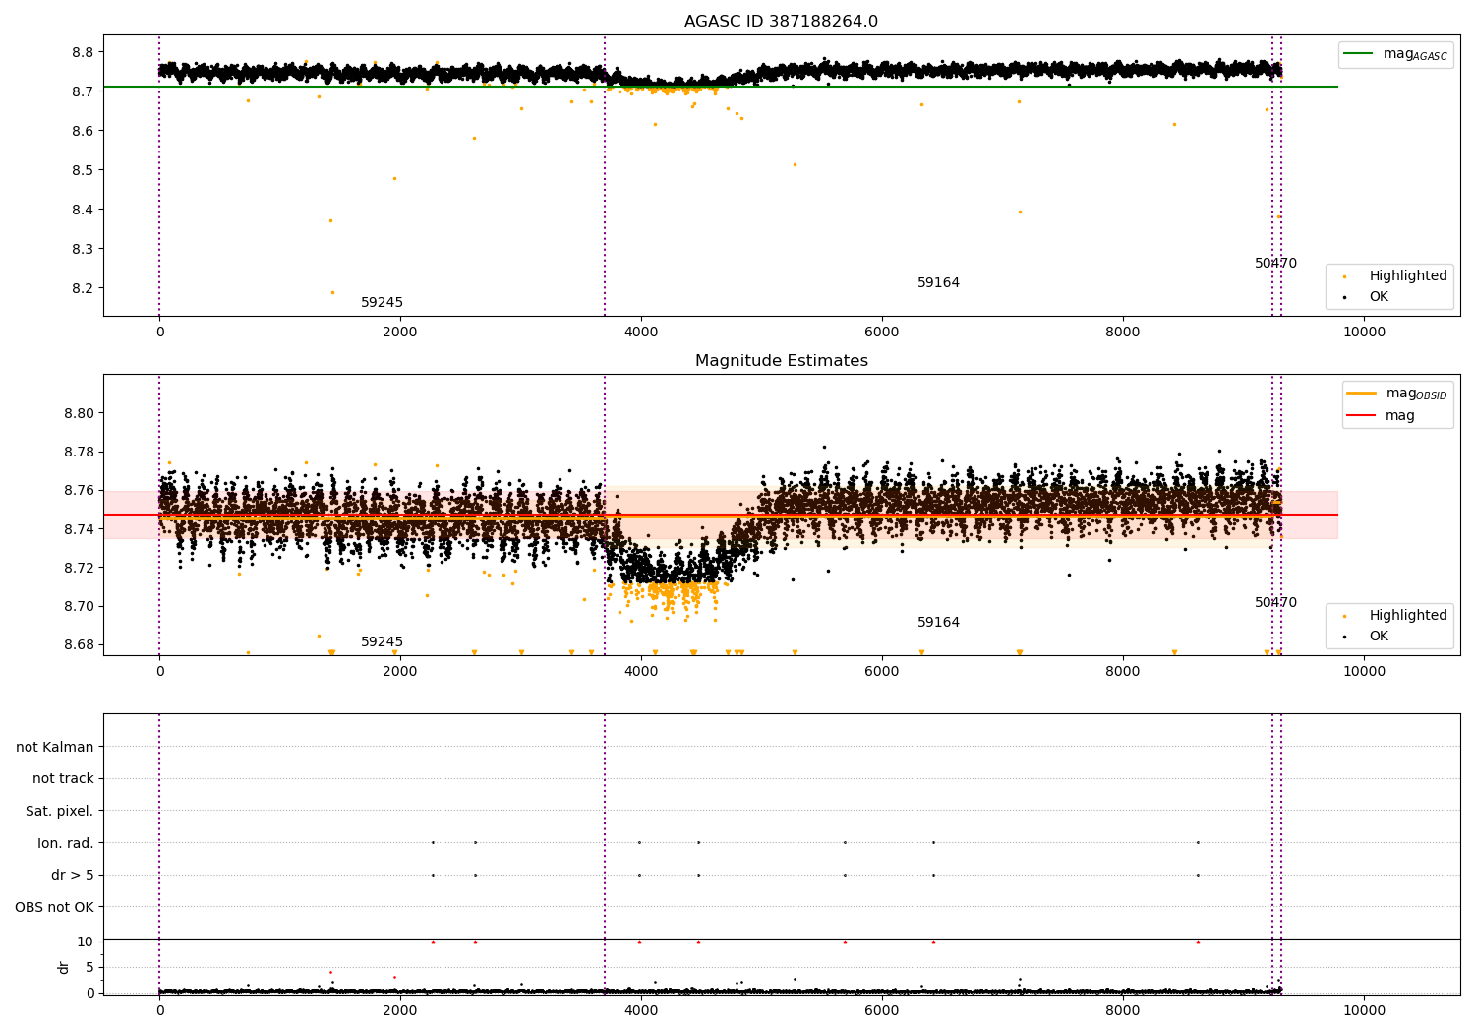Image resolution: width=1475 pixels, height=1033 pixels.
Task: Click the vertical 'dr' axis label
Action: (x=64, y=967)
